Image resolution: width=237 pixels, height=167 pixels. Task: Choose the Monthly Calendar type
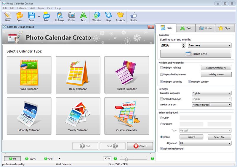(x=29, y=116)
